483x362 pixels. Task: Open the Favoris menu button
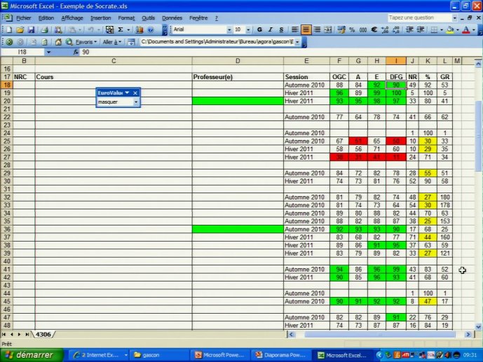[x=86, y=42]
